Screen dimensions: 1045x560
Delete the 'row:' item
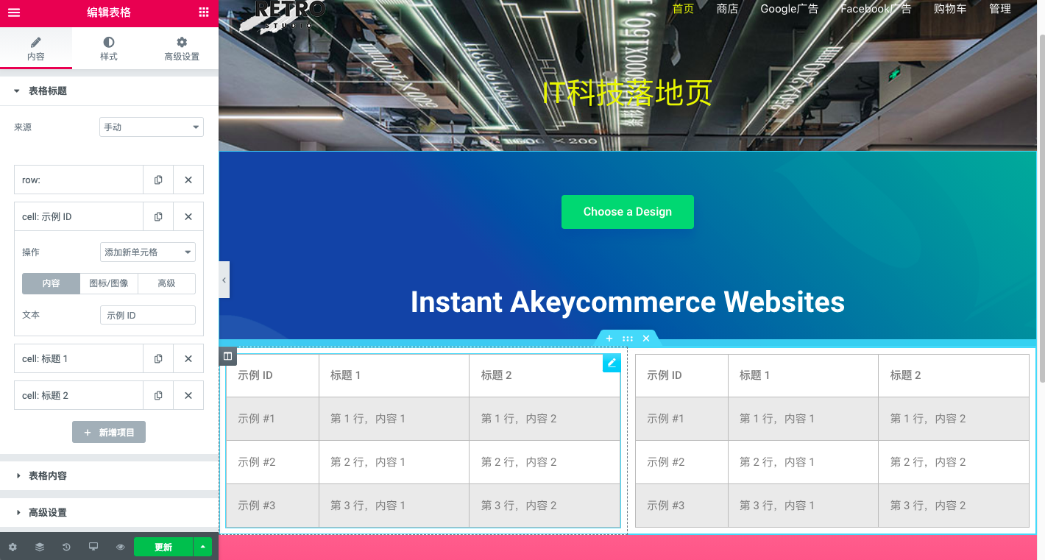[x=188, y=180]
